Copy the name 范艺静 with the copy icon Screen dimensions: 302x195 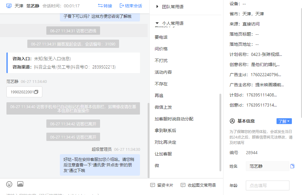point(292,166)
